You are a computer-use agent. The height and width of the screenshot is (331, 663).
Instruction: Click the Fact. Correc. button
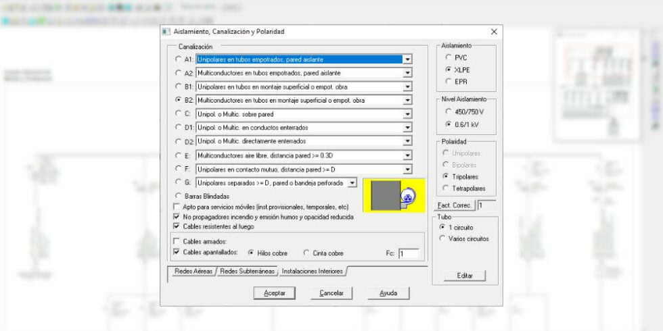coord(454,205)
